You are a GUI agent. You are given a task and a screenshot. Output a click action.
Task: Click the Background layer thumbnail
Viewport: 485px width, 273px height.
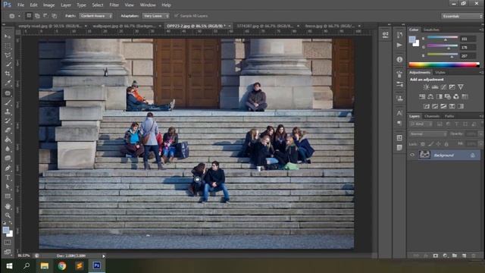[x=424, y=155]
